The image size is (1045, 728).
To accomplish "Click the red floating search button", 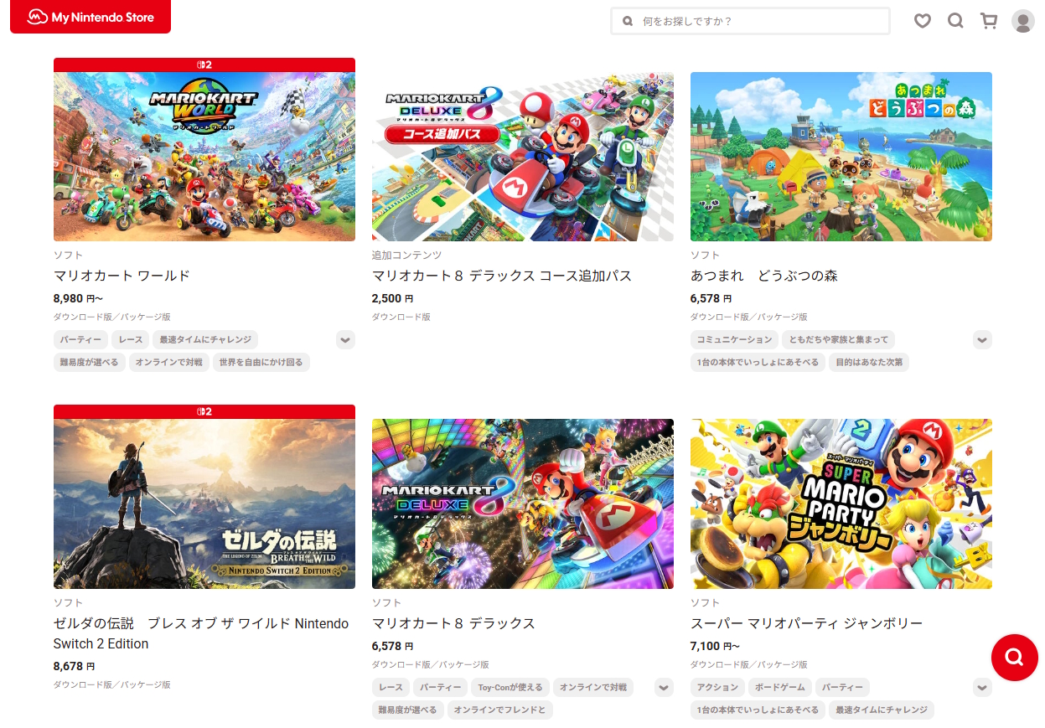I will (1014, 657).
